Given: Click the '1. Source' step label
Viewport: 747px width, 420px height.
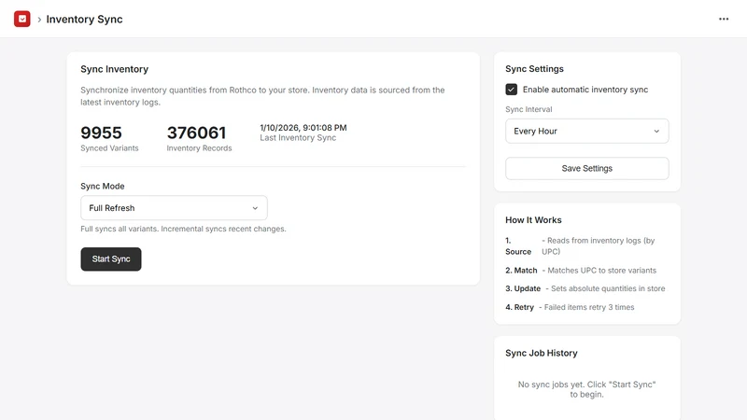Looking at the screenshot, I should pos(518,246).
